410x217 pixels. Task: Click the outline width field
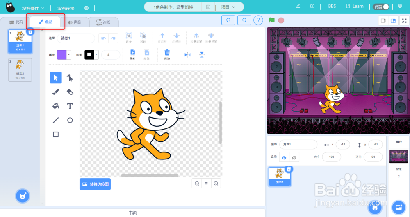tap(110, 55)
